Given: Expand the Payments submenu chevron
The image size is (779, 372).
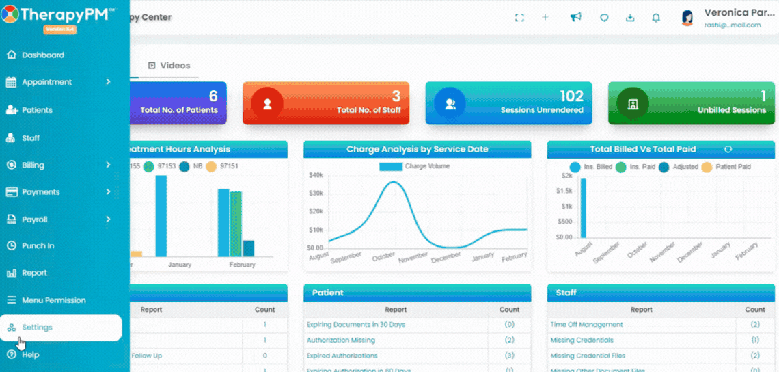Looking at the screenshot, I should point(108,192).
